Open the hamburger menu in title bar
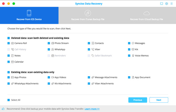The image size is (176, 112). point(171,4)
